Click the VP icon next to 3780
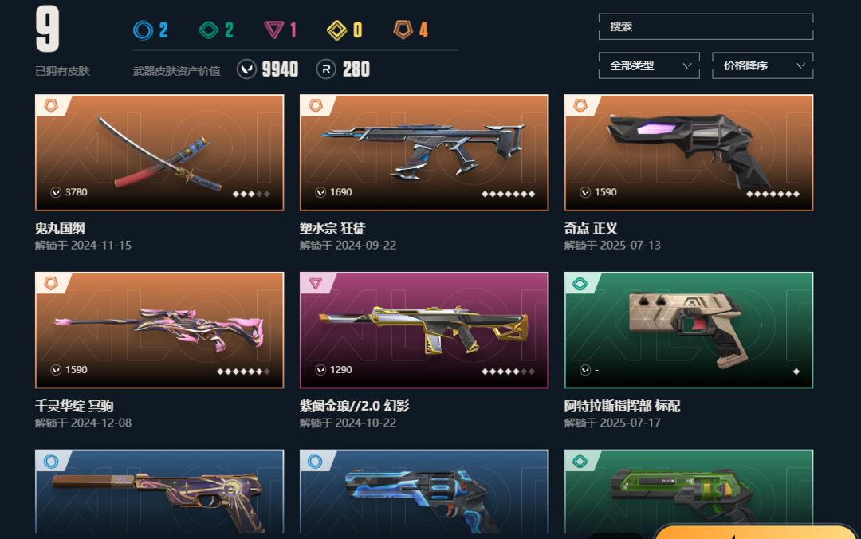Screen dimensions: 861x539 pyautogui.click(x=56, y=192)
